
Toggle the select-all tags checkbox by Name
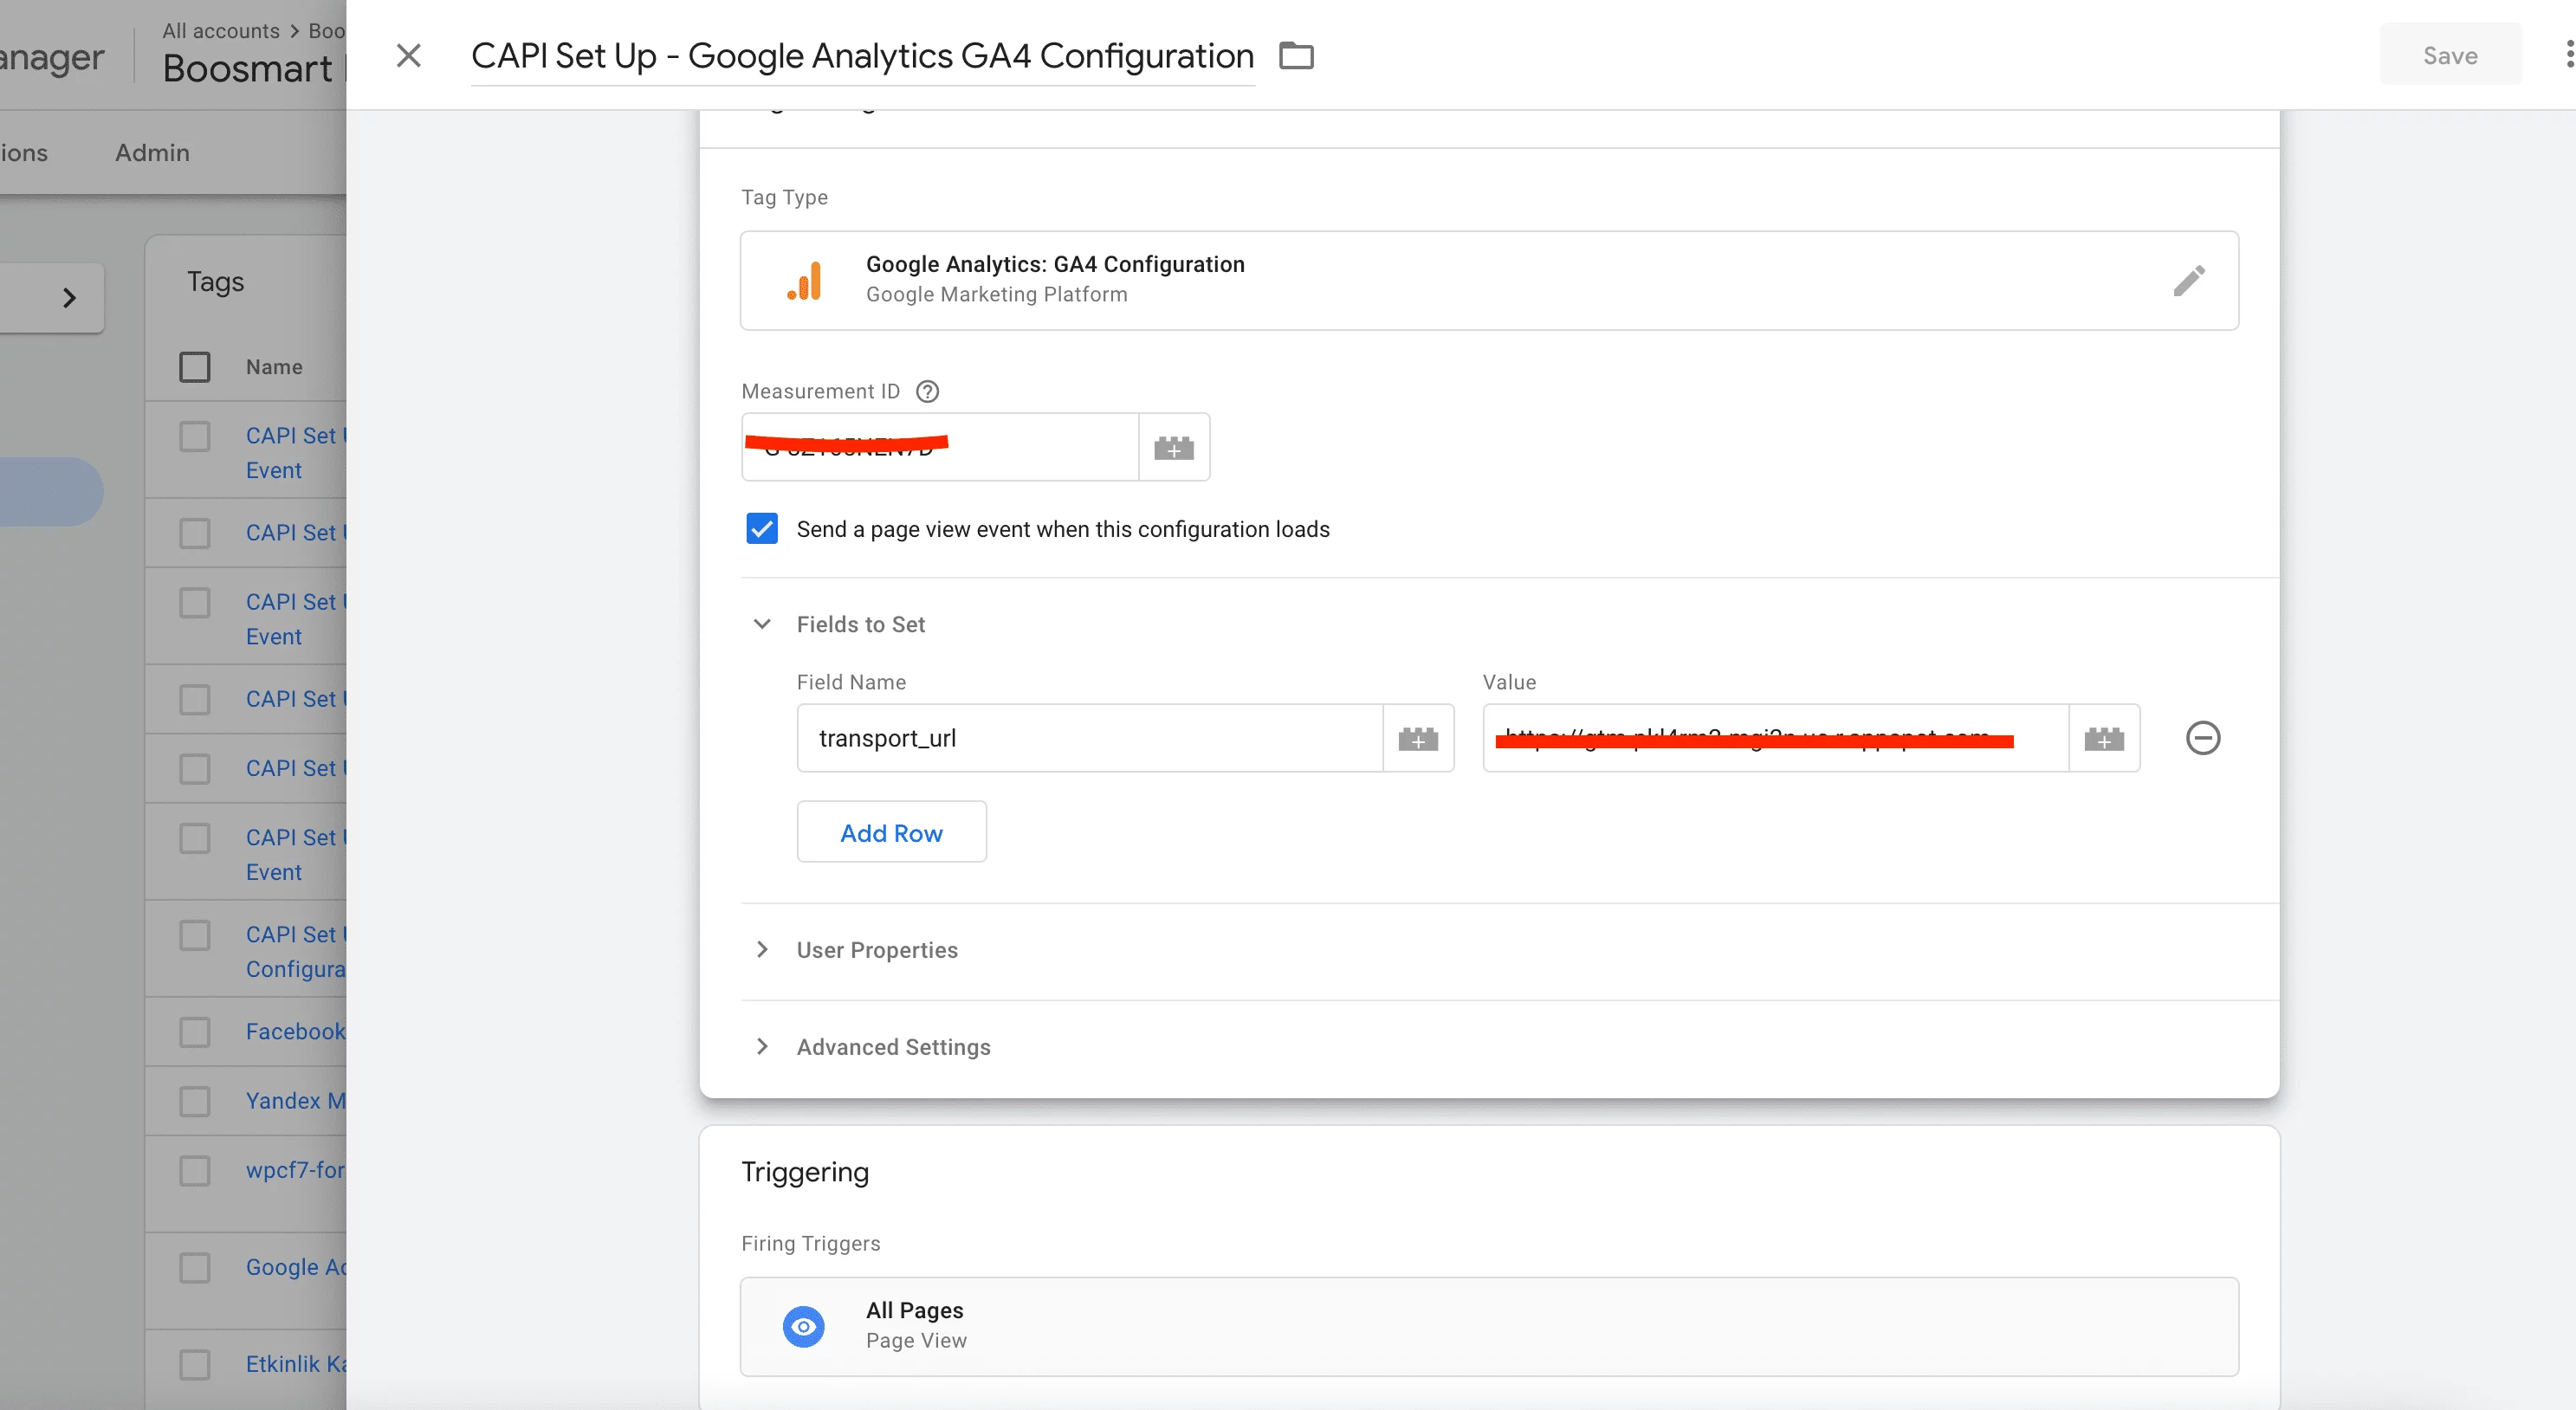tap(194, 366)
